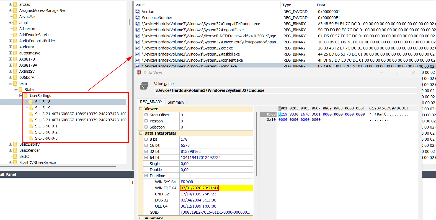
Task: Click the registry tree vertical scrollbar
Action: click(x=129, y=22)
